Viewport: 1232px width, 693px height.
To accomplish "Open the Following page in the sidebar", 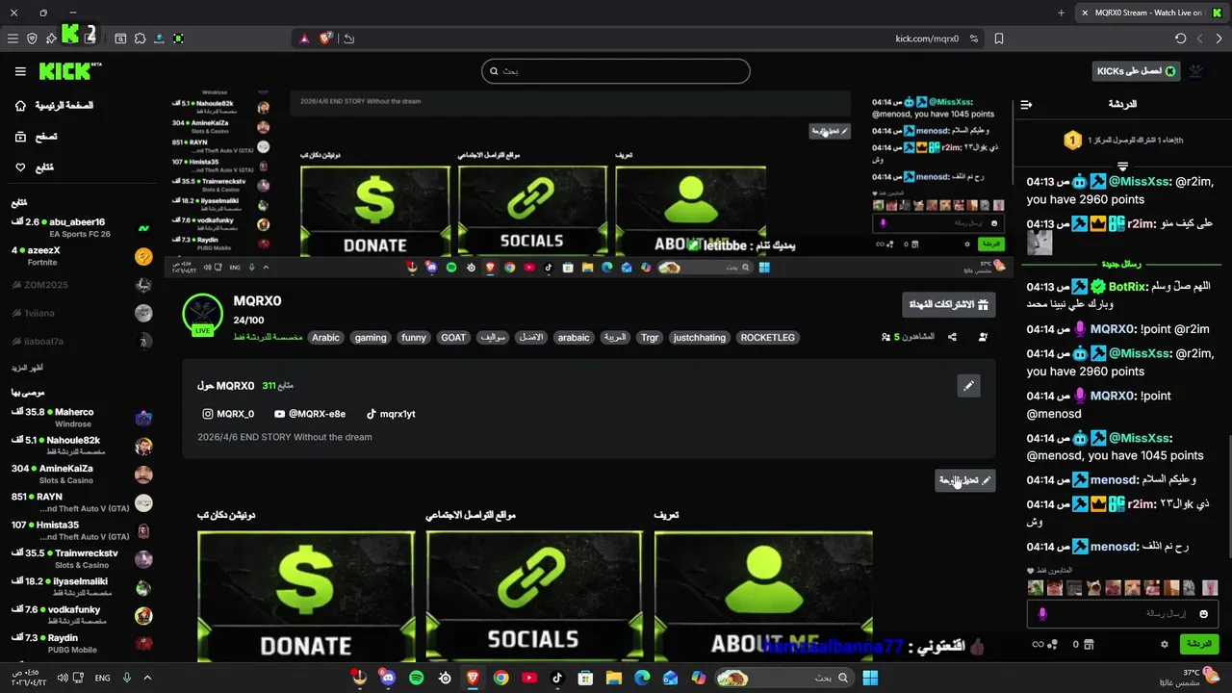I will (x=36, y=167).
